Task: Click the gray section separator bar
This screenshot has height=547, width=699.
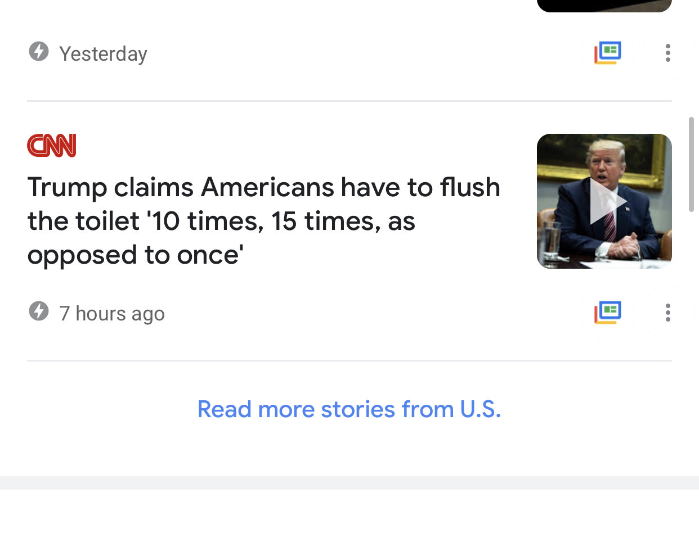Action: [x=349, y=483]
